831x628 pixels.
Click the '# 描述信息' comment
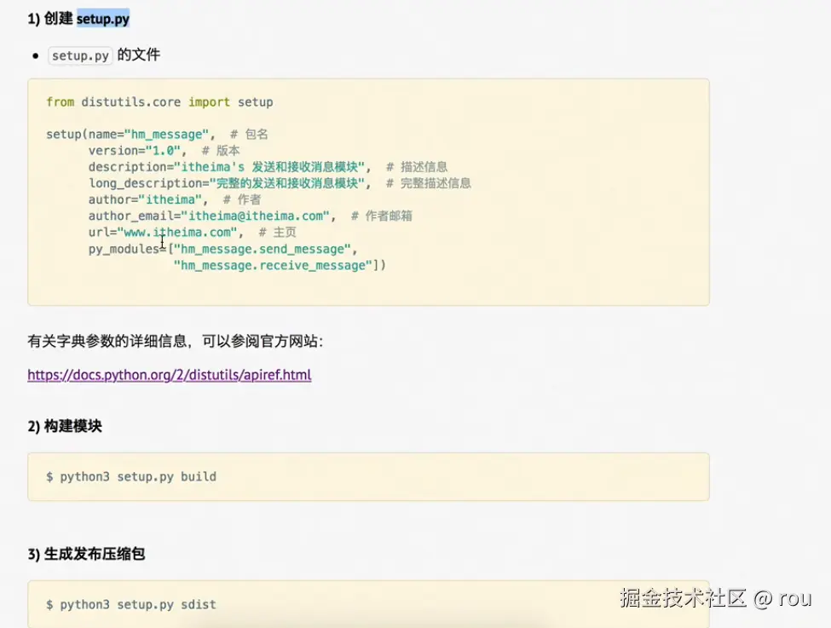pyautogui.click(x=417, y=167)
